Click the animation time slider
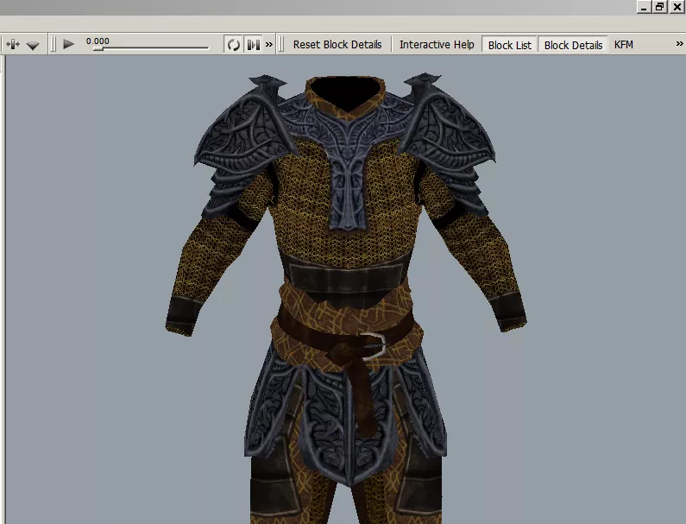This screenshot has width=686, height=524. click(150, 47)
